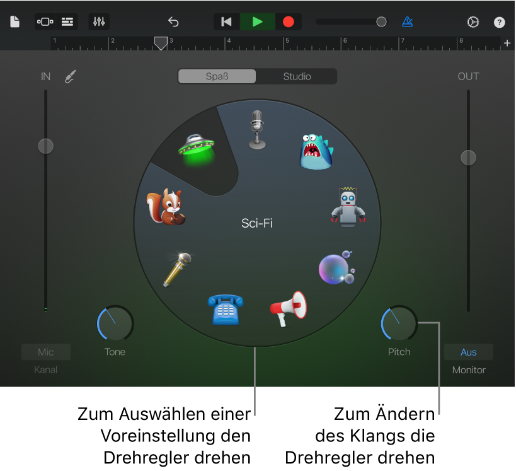Open the track settings smart controls
This screenshot has height=471, width=516.
click(x=99, y=21)
